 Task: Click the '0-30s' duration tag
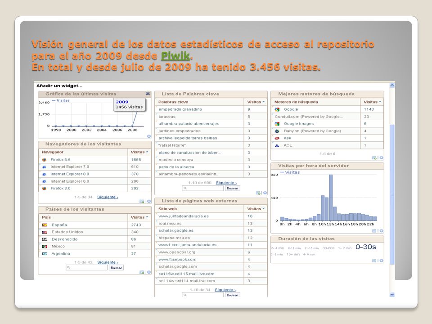coord(365,247)
